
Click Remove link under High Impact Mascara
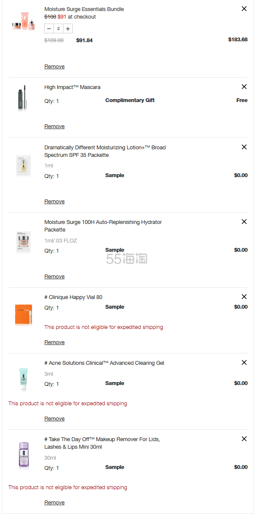tap(55, 127)
